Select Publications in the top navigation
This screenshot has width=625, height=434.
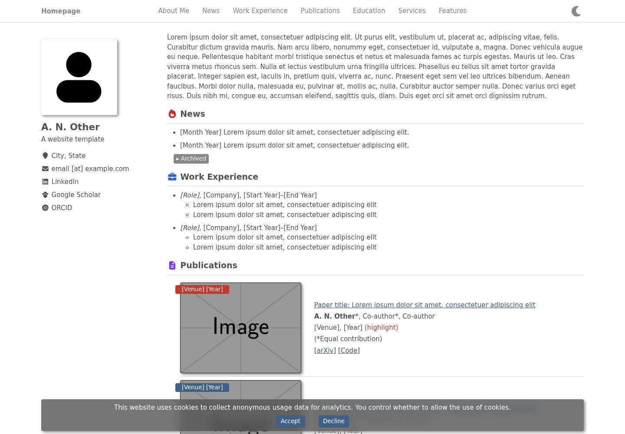pos(320,11)
